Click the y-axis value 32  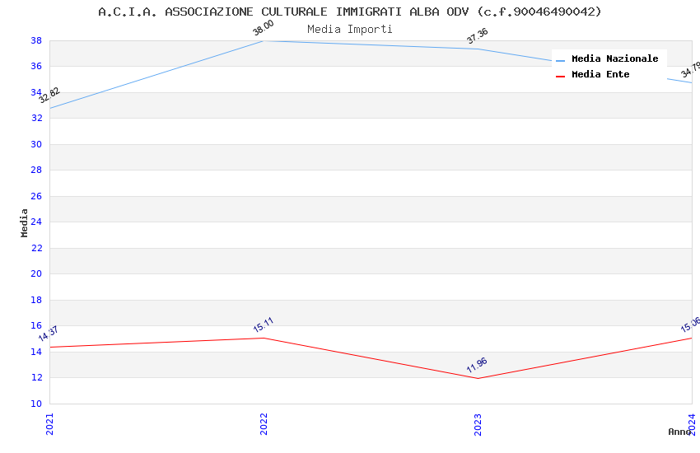coord(36,119)
